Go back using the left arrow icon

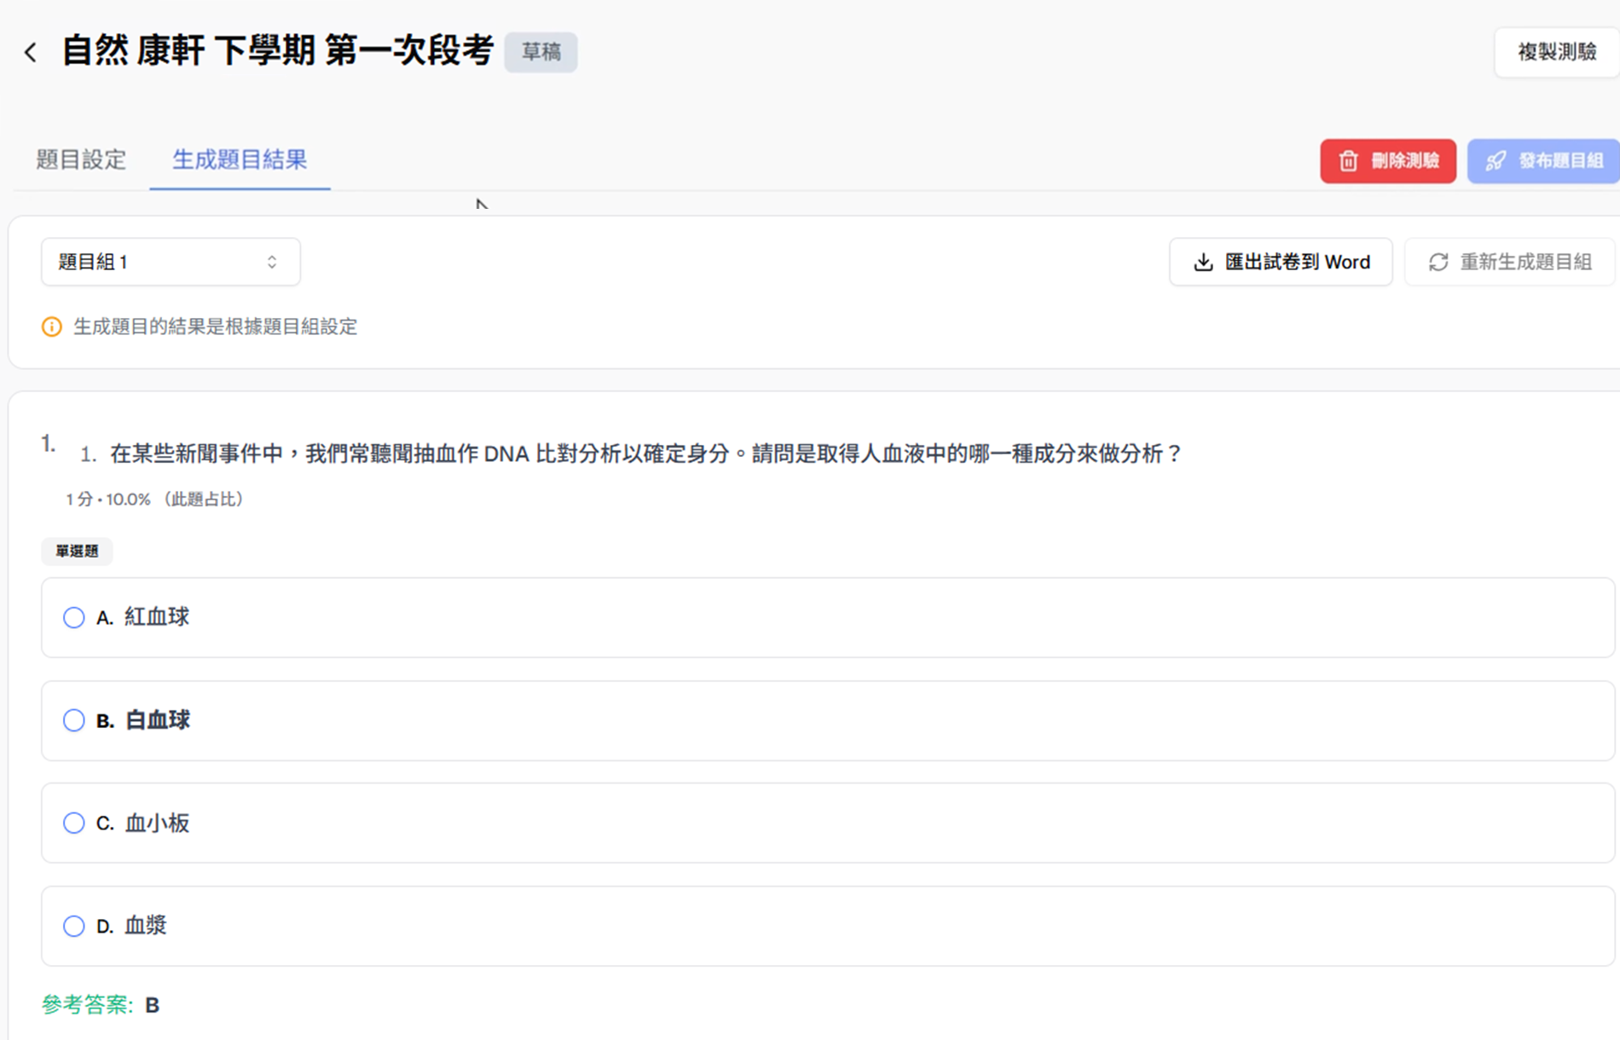pos(31,52)
